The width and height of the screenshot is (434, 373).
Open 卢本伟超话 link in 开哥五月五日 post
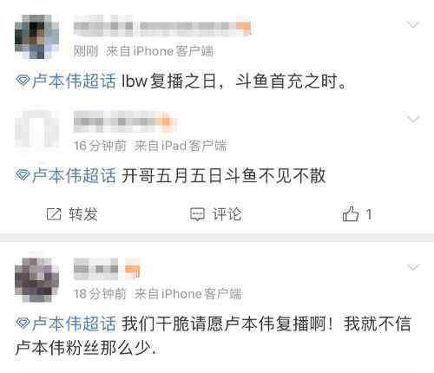(74, 175)
